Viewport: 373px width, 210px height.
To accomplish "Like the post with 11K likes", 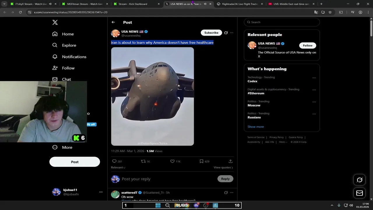I will [x=175, y=161].
